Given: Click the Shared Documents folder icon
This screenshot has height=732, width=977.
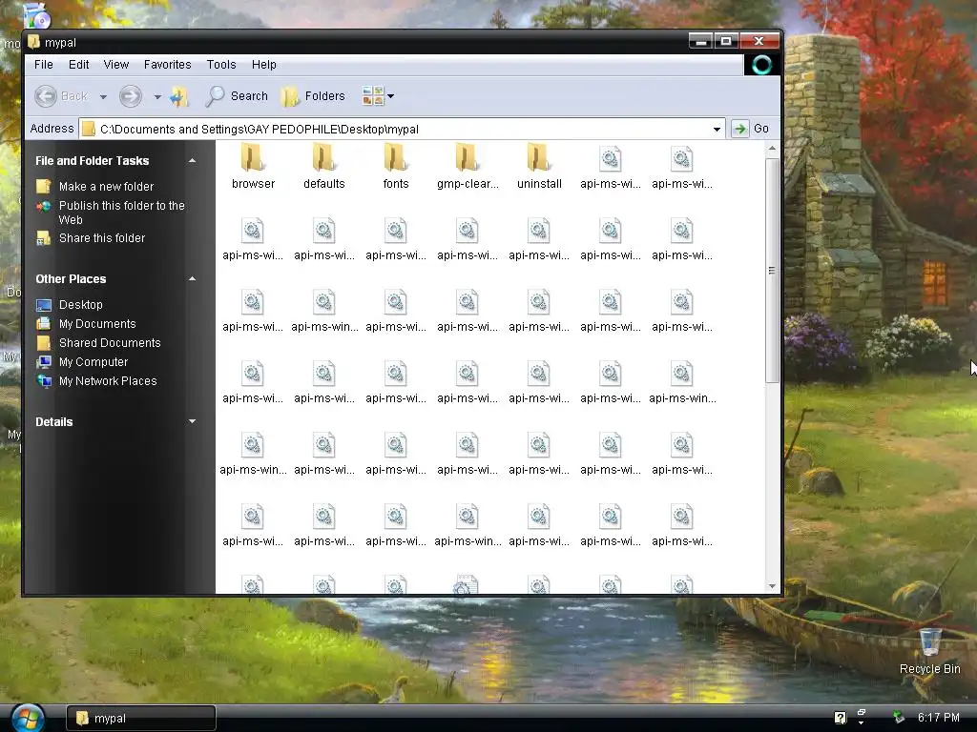Looking at the screenshot, I should coord(44,343).
